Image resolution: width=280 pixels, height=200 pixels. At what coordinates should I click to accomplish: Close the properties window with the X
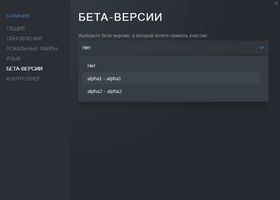(276, 3)
